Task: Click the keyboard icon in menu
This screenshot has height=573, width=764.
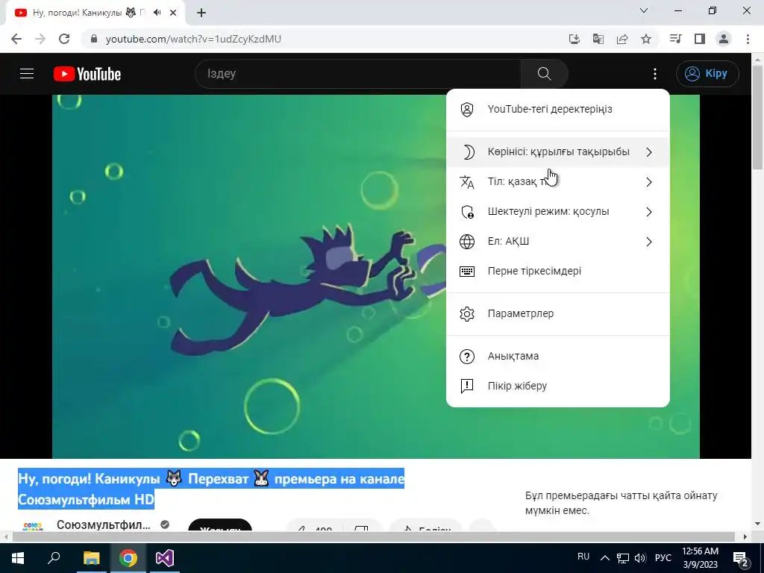Action: pyautogui.click(x=467, y=272)
